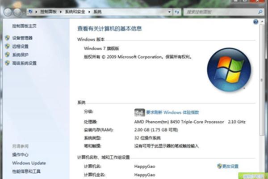This screenshot has height=179, width=268.
Task: Click shield icon next to 系统保护
Action: [7, 55]
